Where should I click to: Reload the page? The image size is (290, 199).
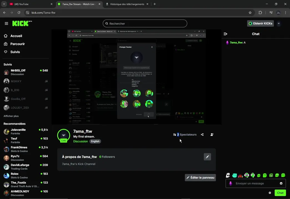(19, 13)
